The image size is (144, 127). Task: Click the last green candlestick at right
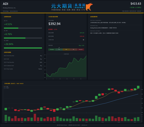coord(138,87)
